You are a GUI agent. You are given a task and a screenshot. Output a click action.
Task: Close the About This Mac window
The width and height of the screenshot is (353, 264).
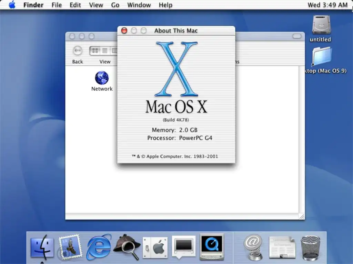(124, 30)
